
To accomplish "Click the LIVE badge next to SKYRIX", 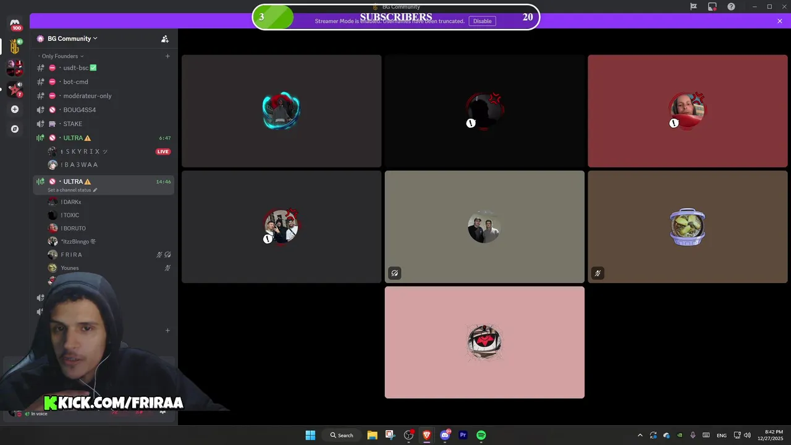I will coord(163,151).
